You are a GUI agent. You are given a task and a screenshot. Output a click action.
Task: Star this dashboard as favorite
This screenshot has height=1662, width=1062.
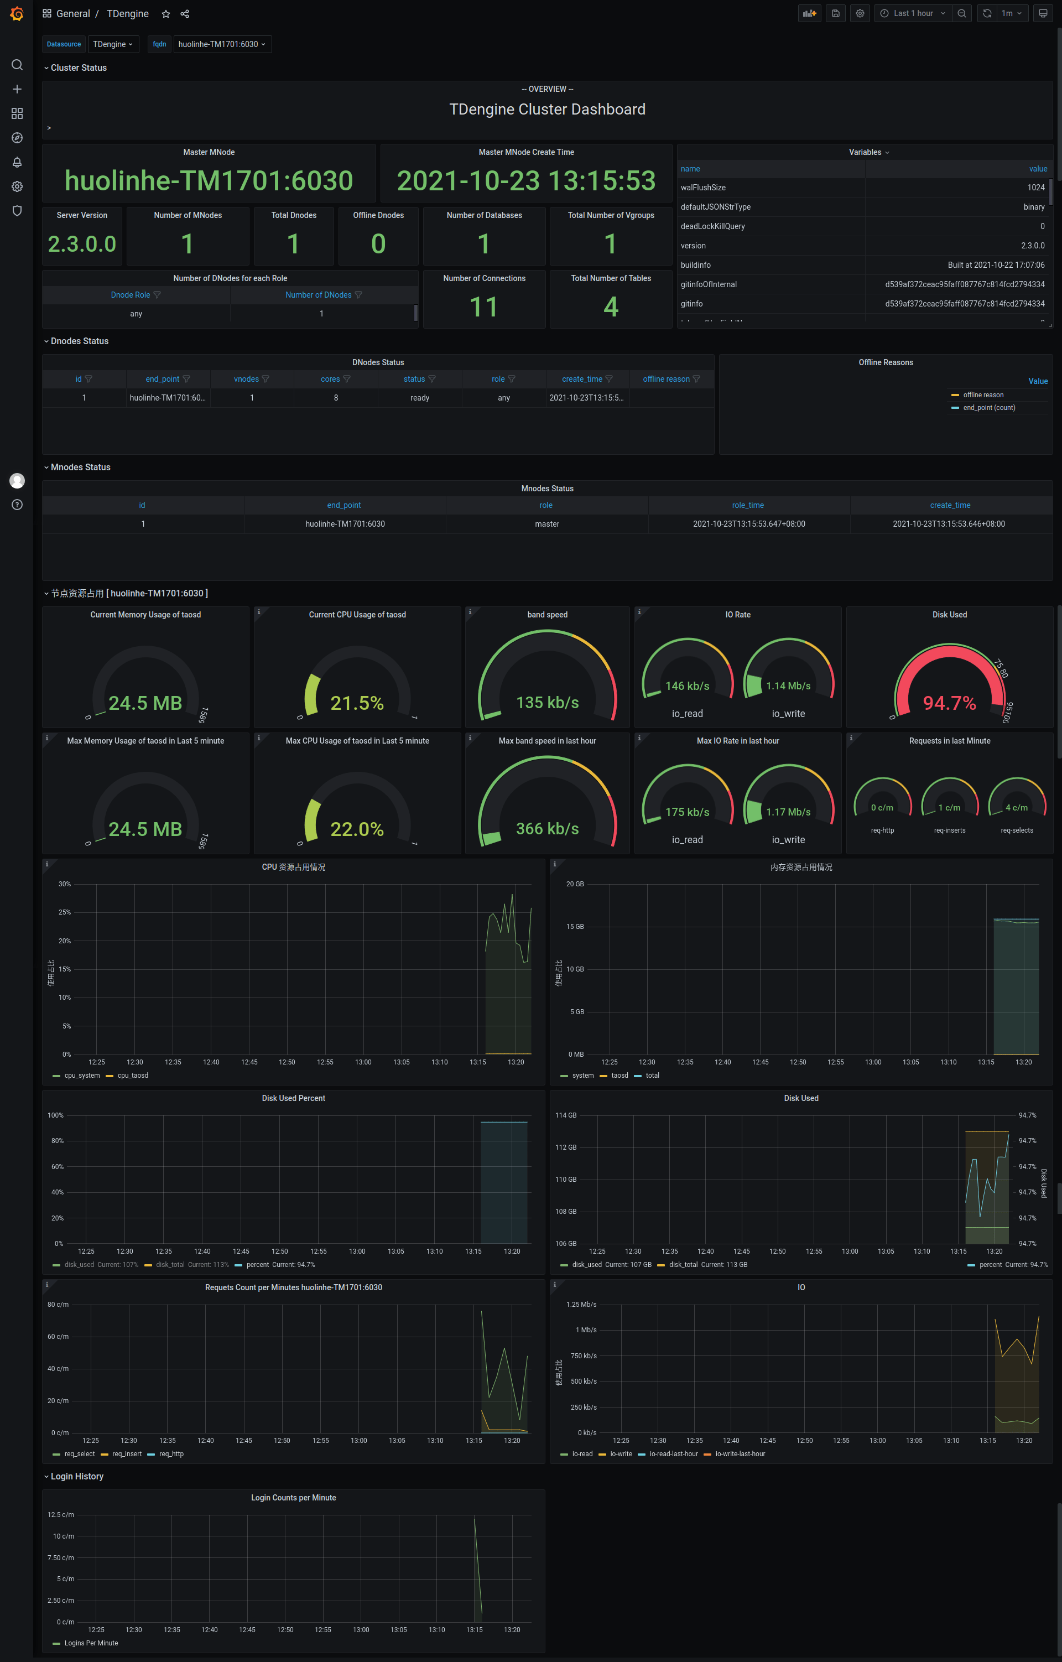[x=165, y=14]
